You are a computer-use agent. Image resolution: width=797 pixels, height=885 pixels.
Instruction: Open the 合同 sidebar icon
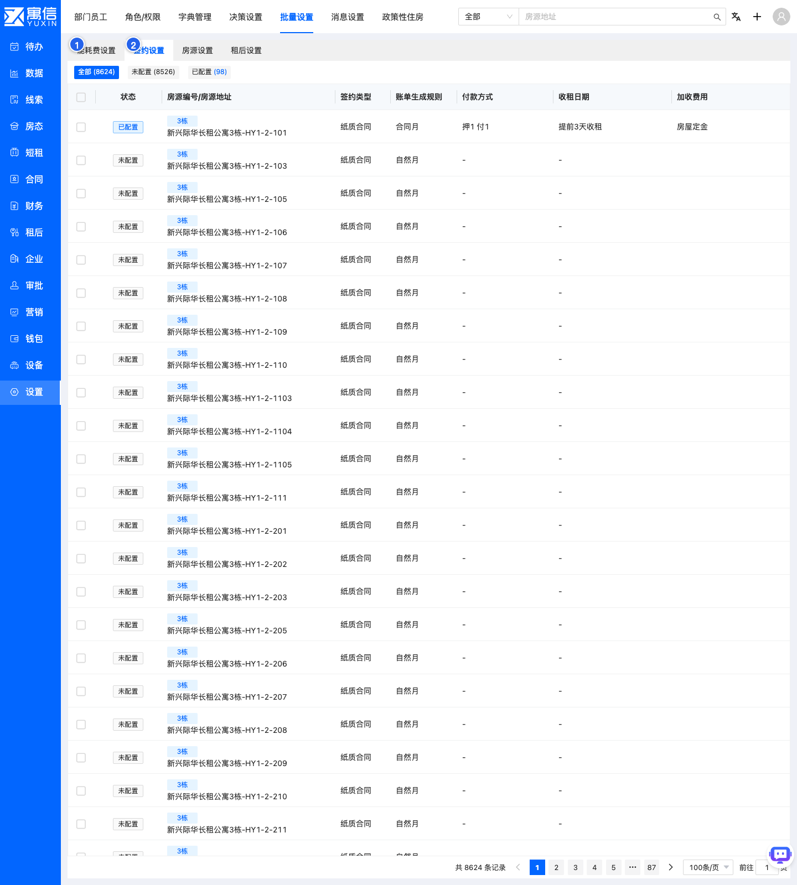(14, 179)
